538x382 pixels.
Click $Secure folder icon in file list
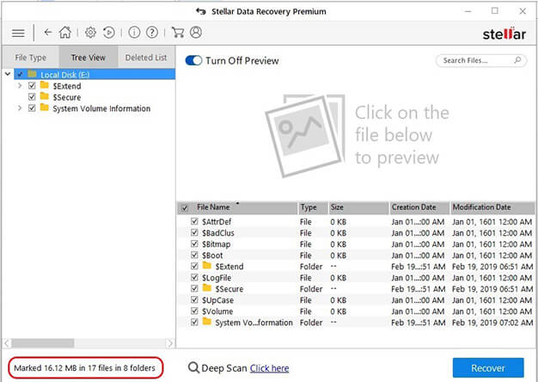[x=207, y=288]
